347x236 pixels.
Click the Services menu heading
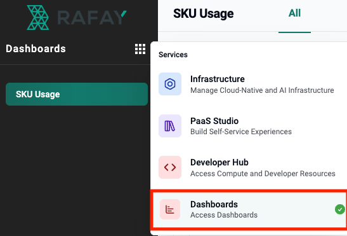pos(173,55)
